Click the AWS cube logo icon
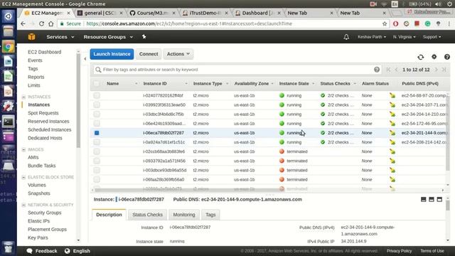455x256 pixels. (x=31, y=37)
